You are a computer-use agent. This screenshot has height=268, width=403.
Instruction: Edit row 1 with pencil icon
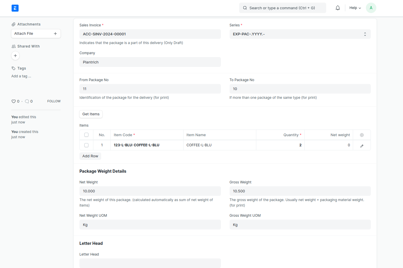pos(362,145)
